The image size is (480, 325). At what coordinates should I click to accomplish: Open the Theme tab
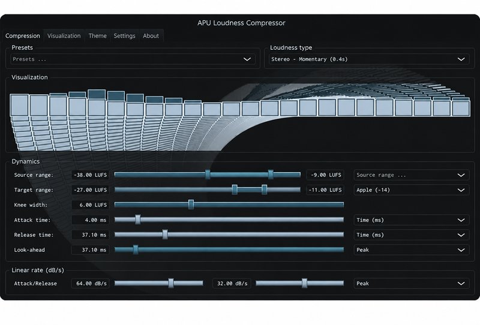tap(98, 36)
